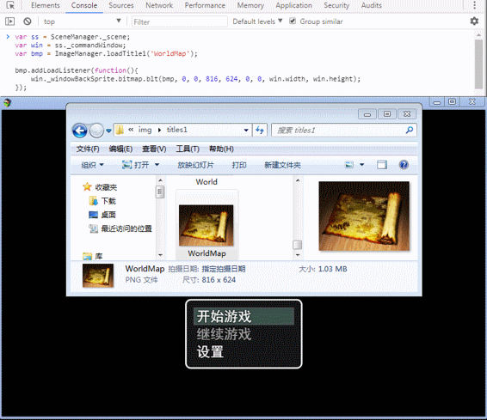
Task: Clear console with the ban icon
Action: [x=28, y=21]
